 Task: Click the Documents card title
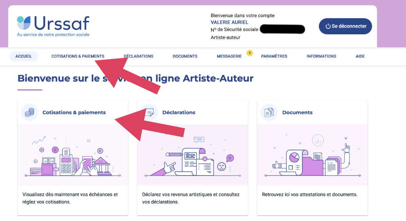[x=297, y=112]
